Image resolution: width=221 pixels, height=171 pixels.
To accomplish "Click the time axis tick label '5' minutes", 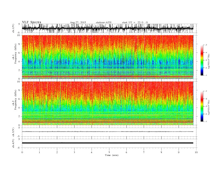I will pyautogui.click(x=109, y=152).
